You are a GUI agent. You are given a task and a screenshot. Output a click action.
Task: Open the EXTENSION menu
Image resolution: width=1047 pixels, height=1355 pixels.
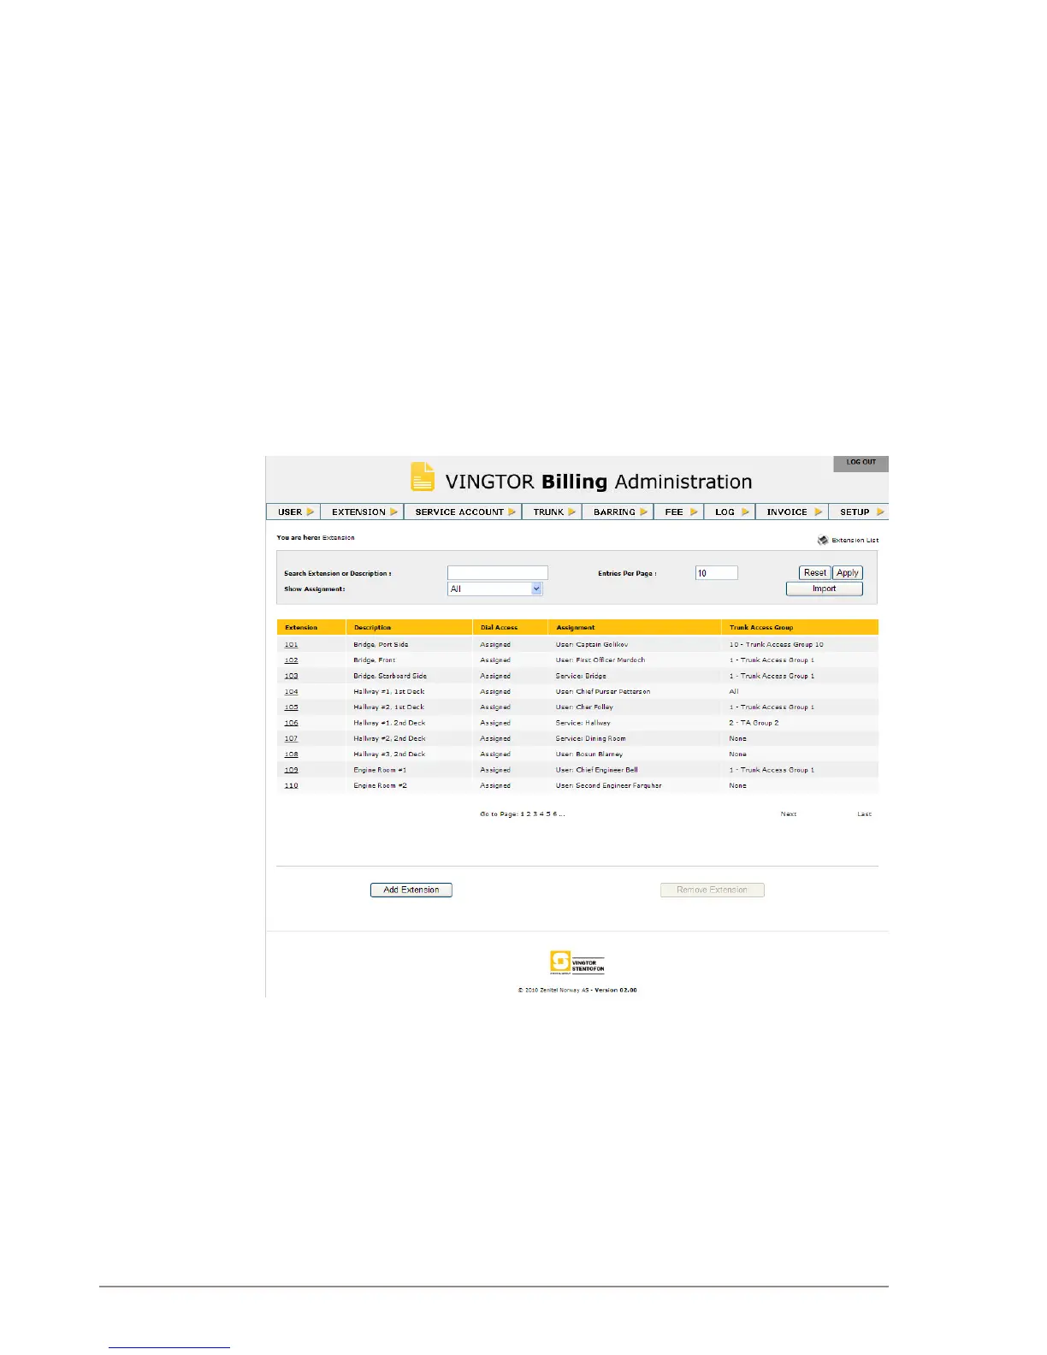click(x=363, y=512)
